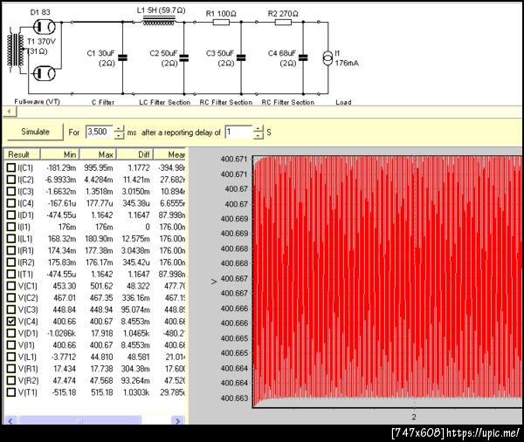524x442 pixels.
Task: Click the T1 370V transformer symbol
Action: 16,50
